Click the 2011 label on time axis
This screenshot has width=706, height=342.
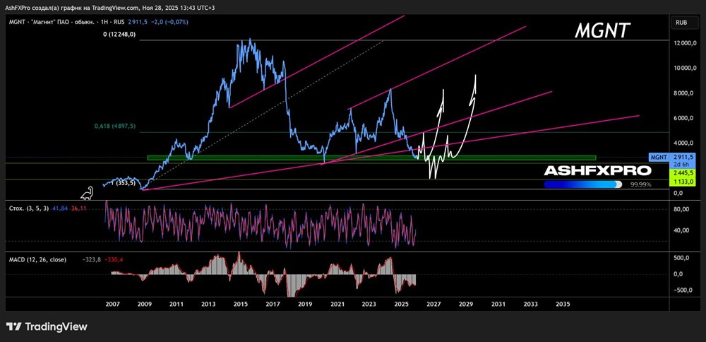pyautogui.click(x=176, y=304)
